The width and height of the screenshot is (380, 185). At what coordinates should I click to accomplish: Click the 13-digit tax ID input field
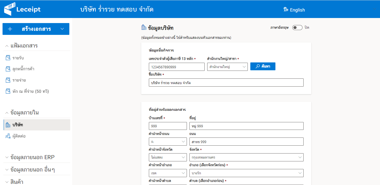pyautogui.click(x=176, y=67)
